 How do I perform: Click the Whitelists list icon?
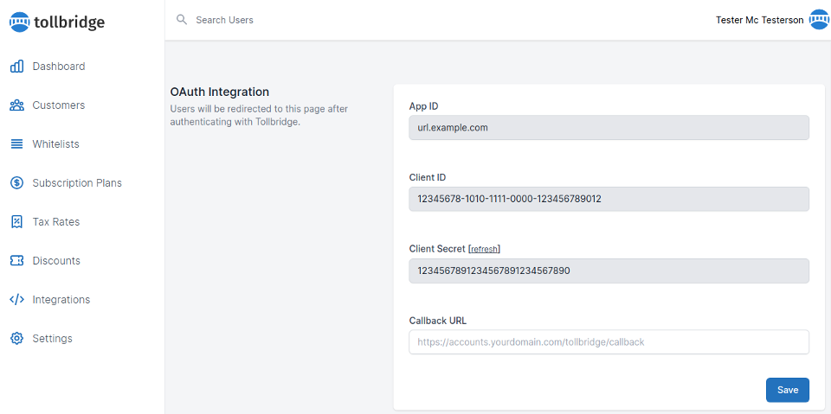point(16,144)
